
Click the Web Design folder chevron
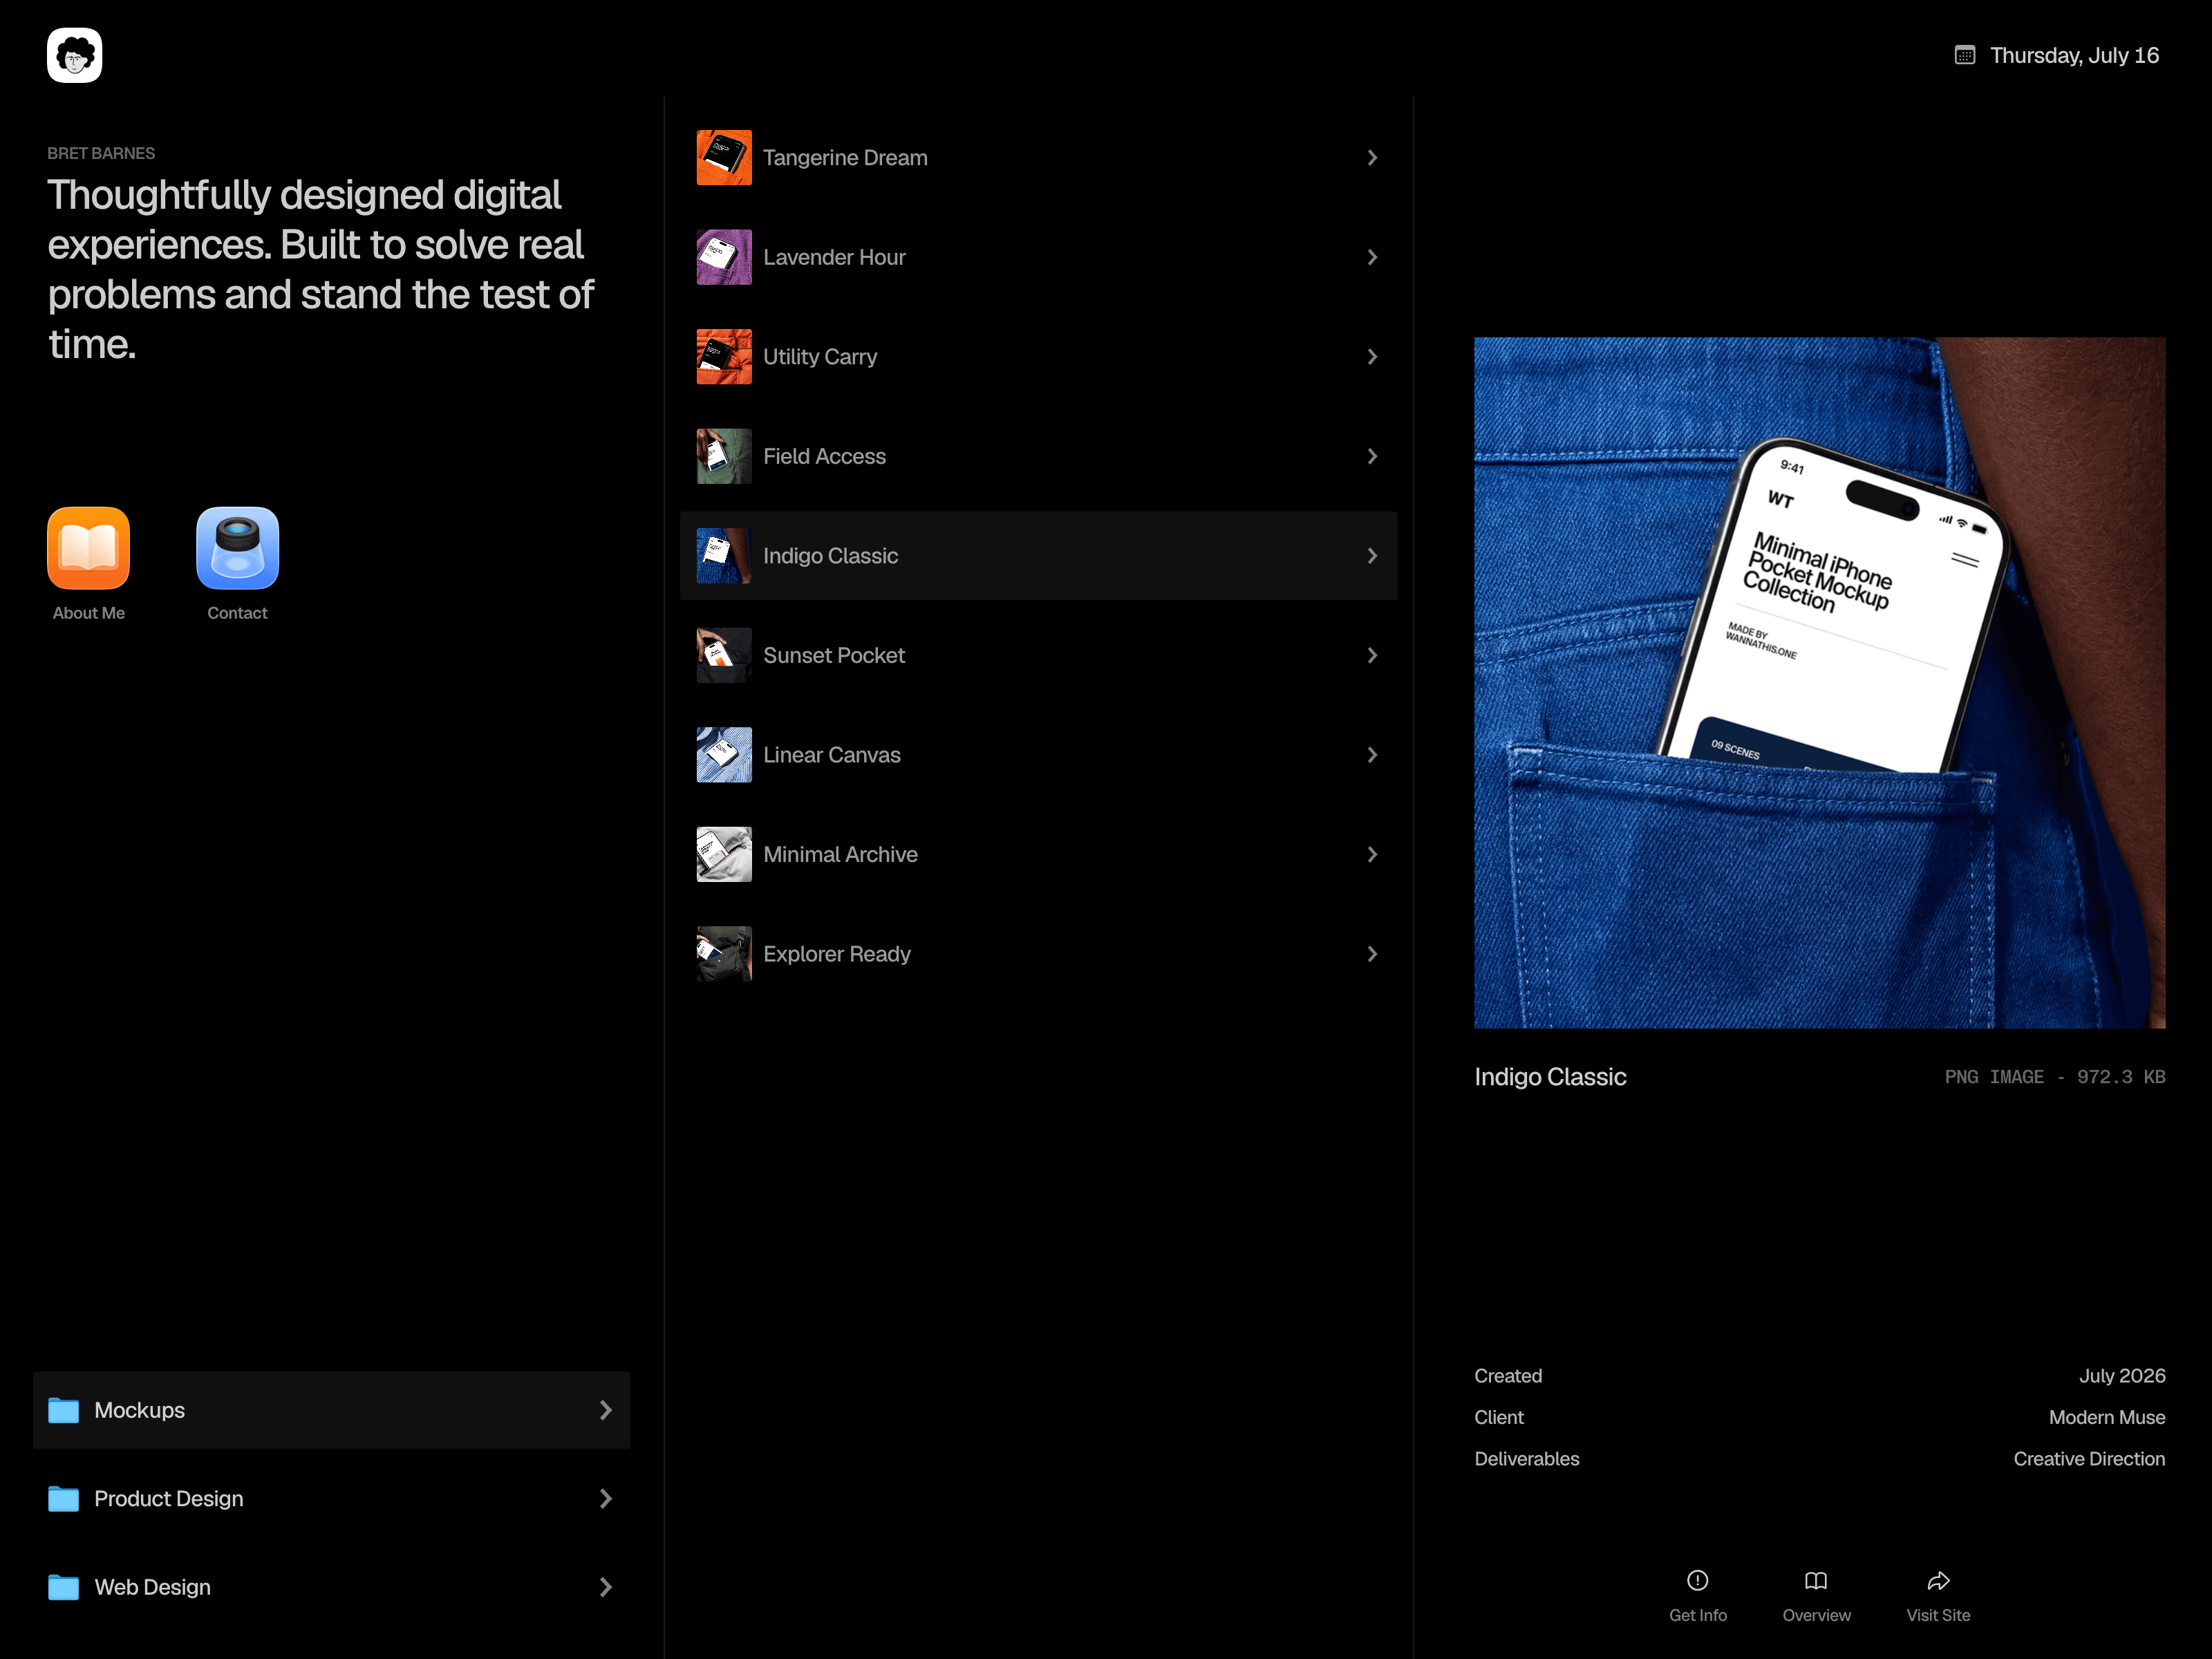tap(605, 1587)
